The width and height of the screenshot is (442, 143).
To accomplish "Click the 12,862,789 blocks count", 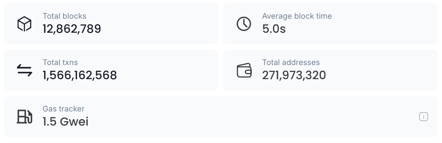I will click(72, 29).
